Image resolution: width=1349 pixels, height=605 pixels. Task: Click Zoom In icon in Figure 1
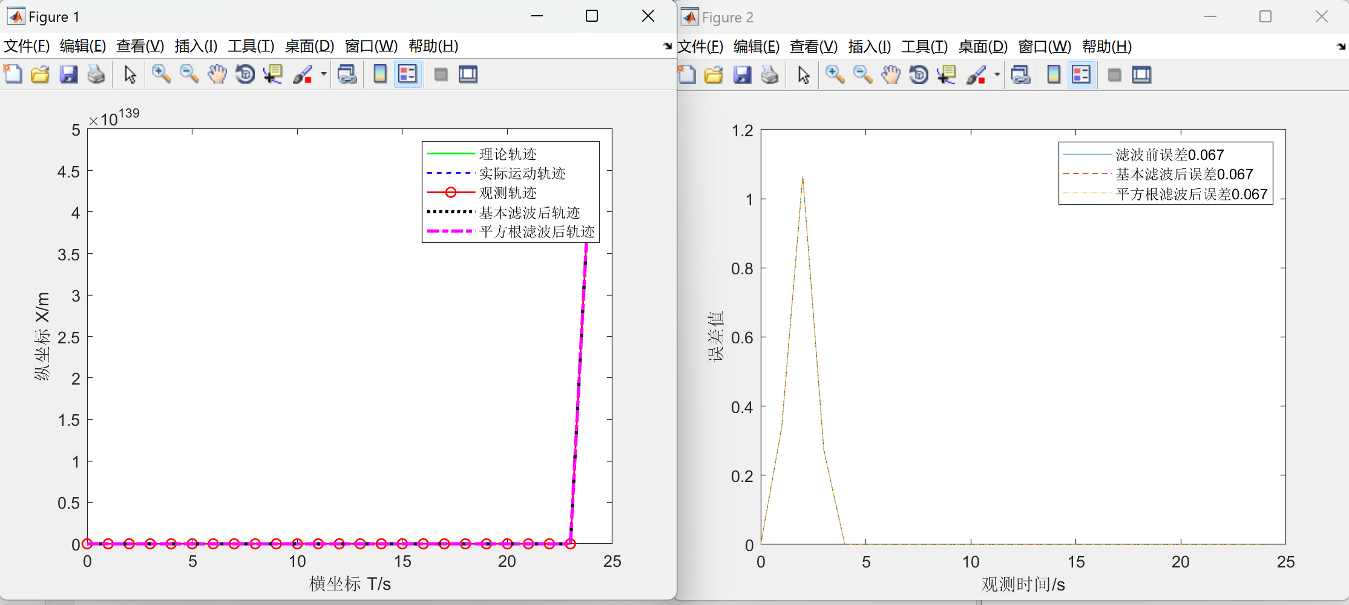pos(161,74)
